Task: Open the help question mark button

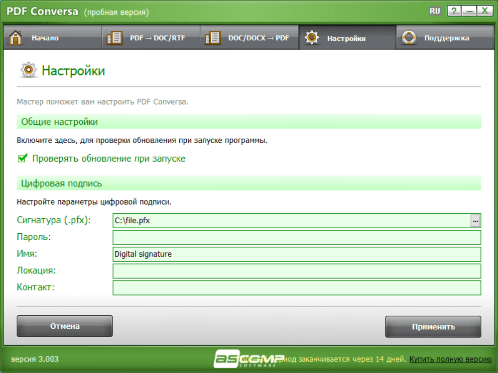Action: 454,11
